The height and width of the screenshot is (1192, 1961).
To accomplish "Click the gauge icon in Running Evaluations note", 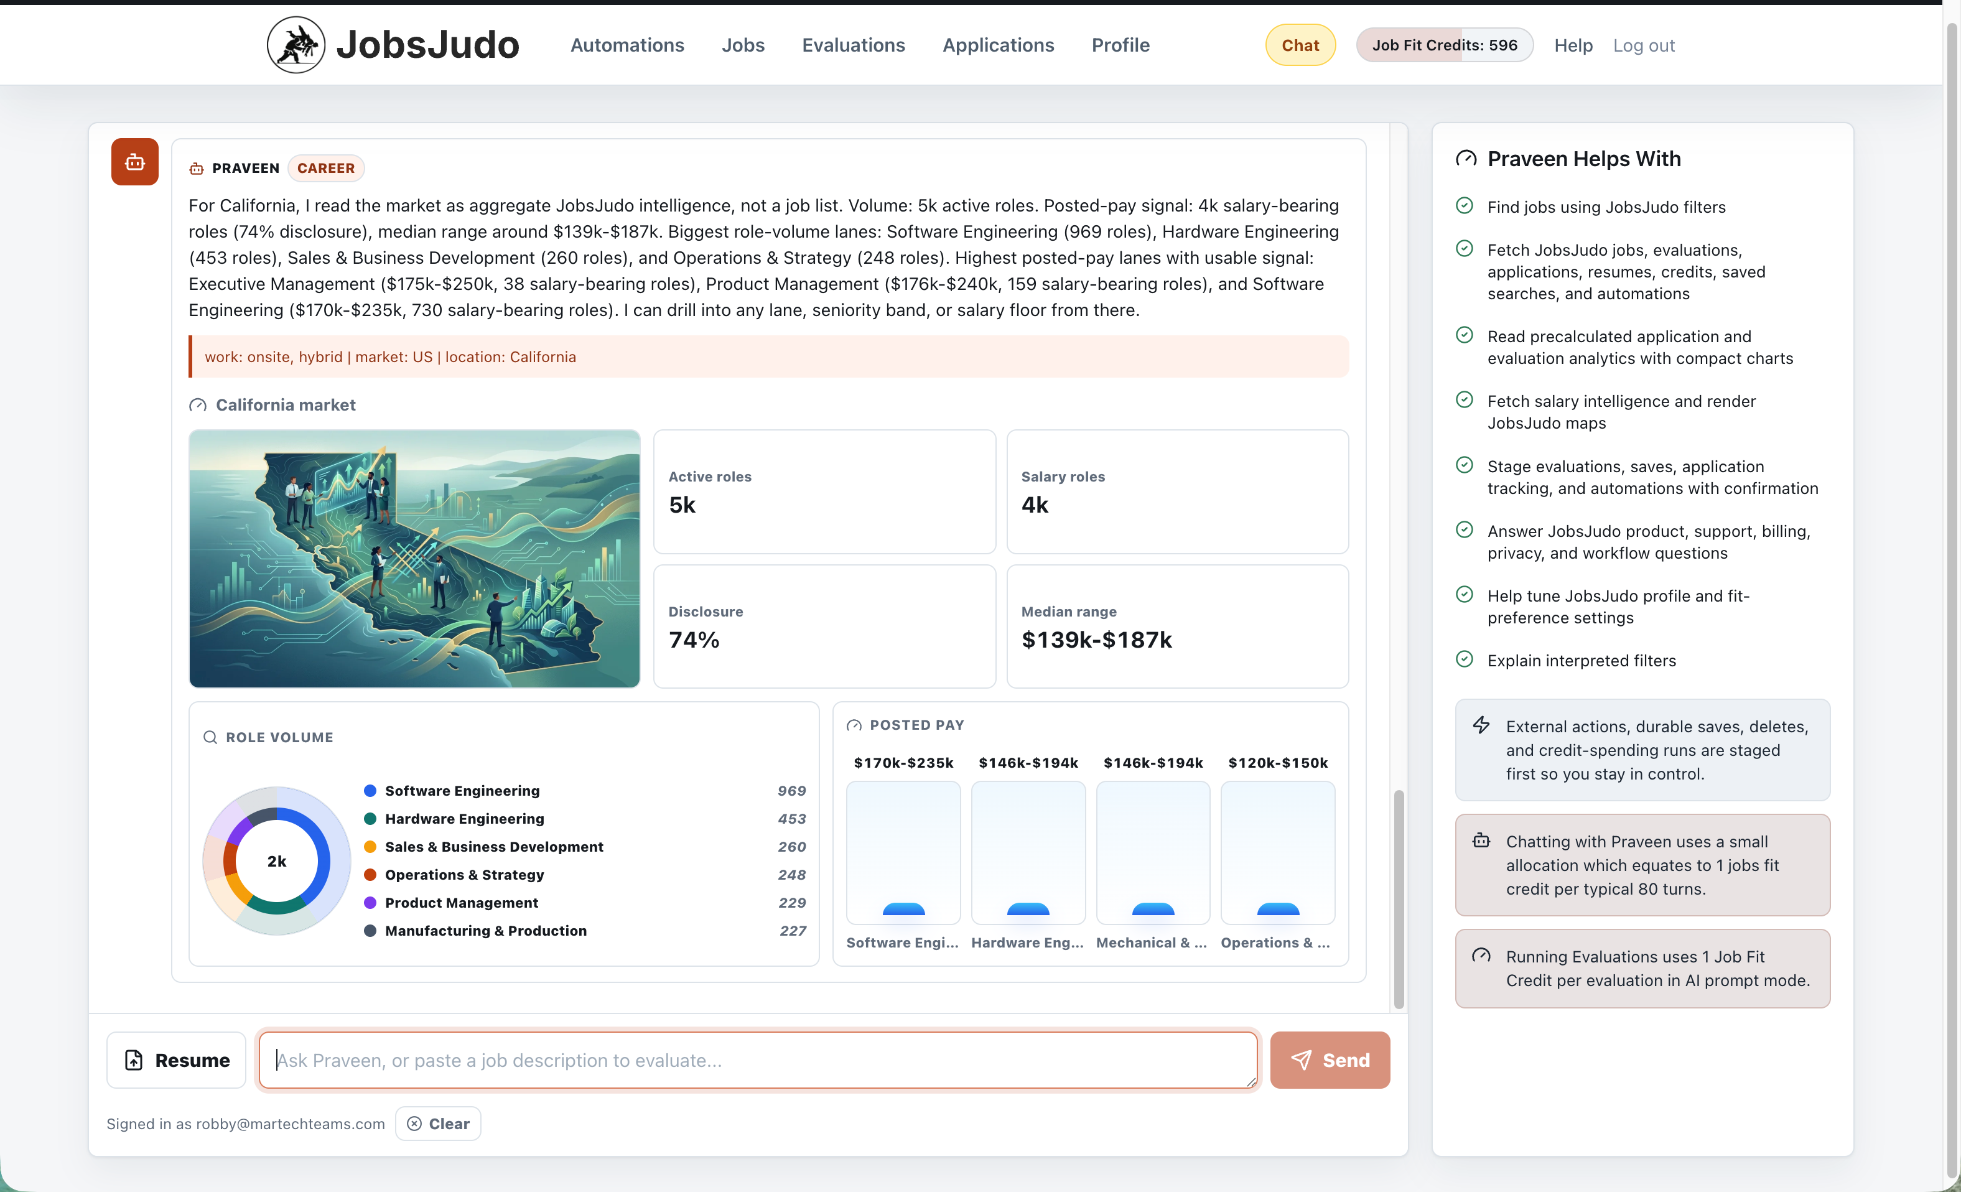I will pyautogui.click(x=1481, y=956).
